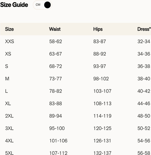Click hips value 108-113 for XL

point(102,104)
